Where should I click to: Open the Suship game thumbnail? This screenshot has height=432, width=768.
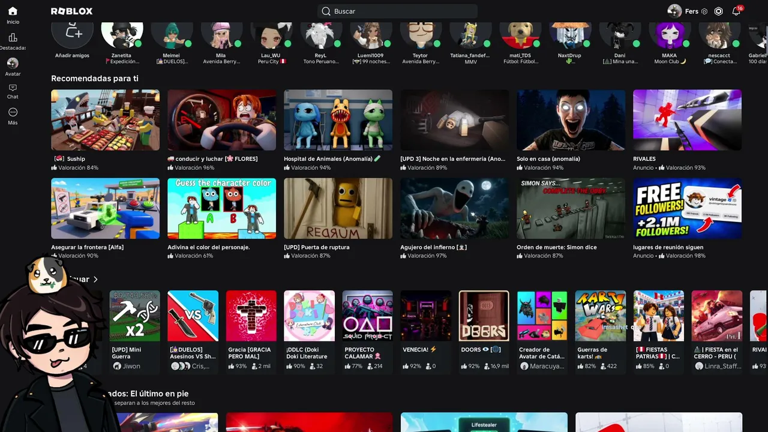point(105,120)
